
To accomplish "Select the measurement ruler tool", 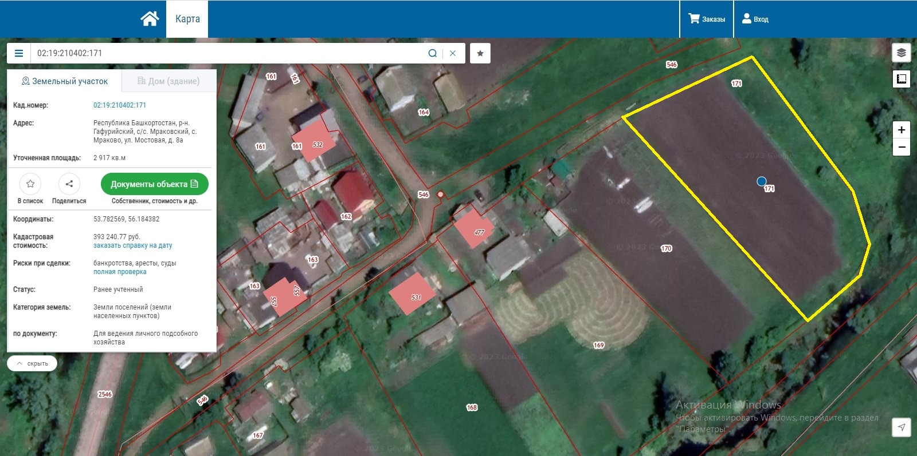I will [902, 78].
